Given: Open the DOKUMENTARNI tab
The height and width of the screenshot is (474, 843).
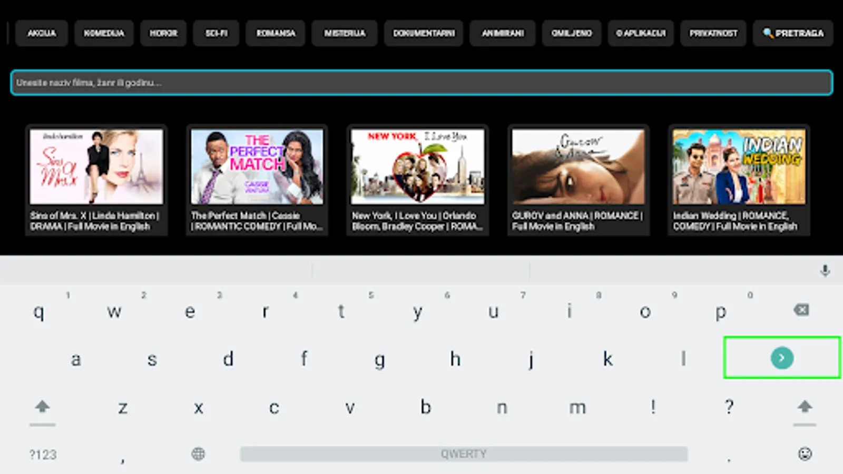Looking at the screenshot, I should [x=424, y=33].
